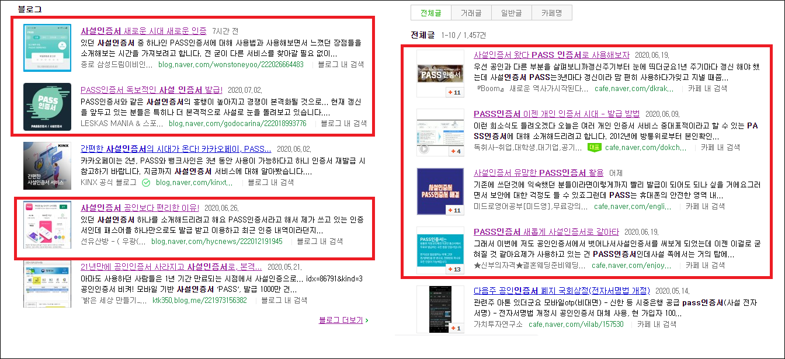Click the PASS인증서 banner thumbnail of the '사설인증서 왔다' cafe post
The width and height of the screenshot is (785, 359).
click(x=441, y=73)
